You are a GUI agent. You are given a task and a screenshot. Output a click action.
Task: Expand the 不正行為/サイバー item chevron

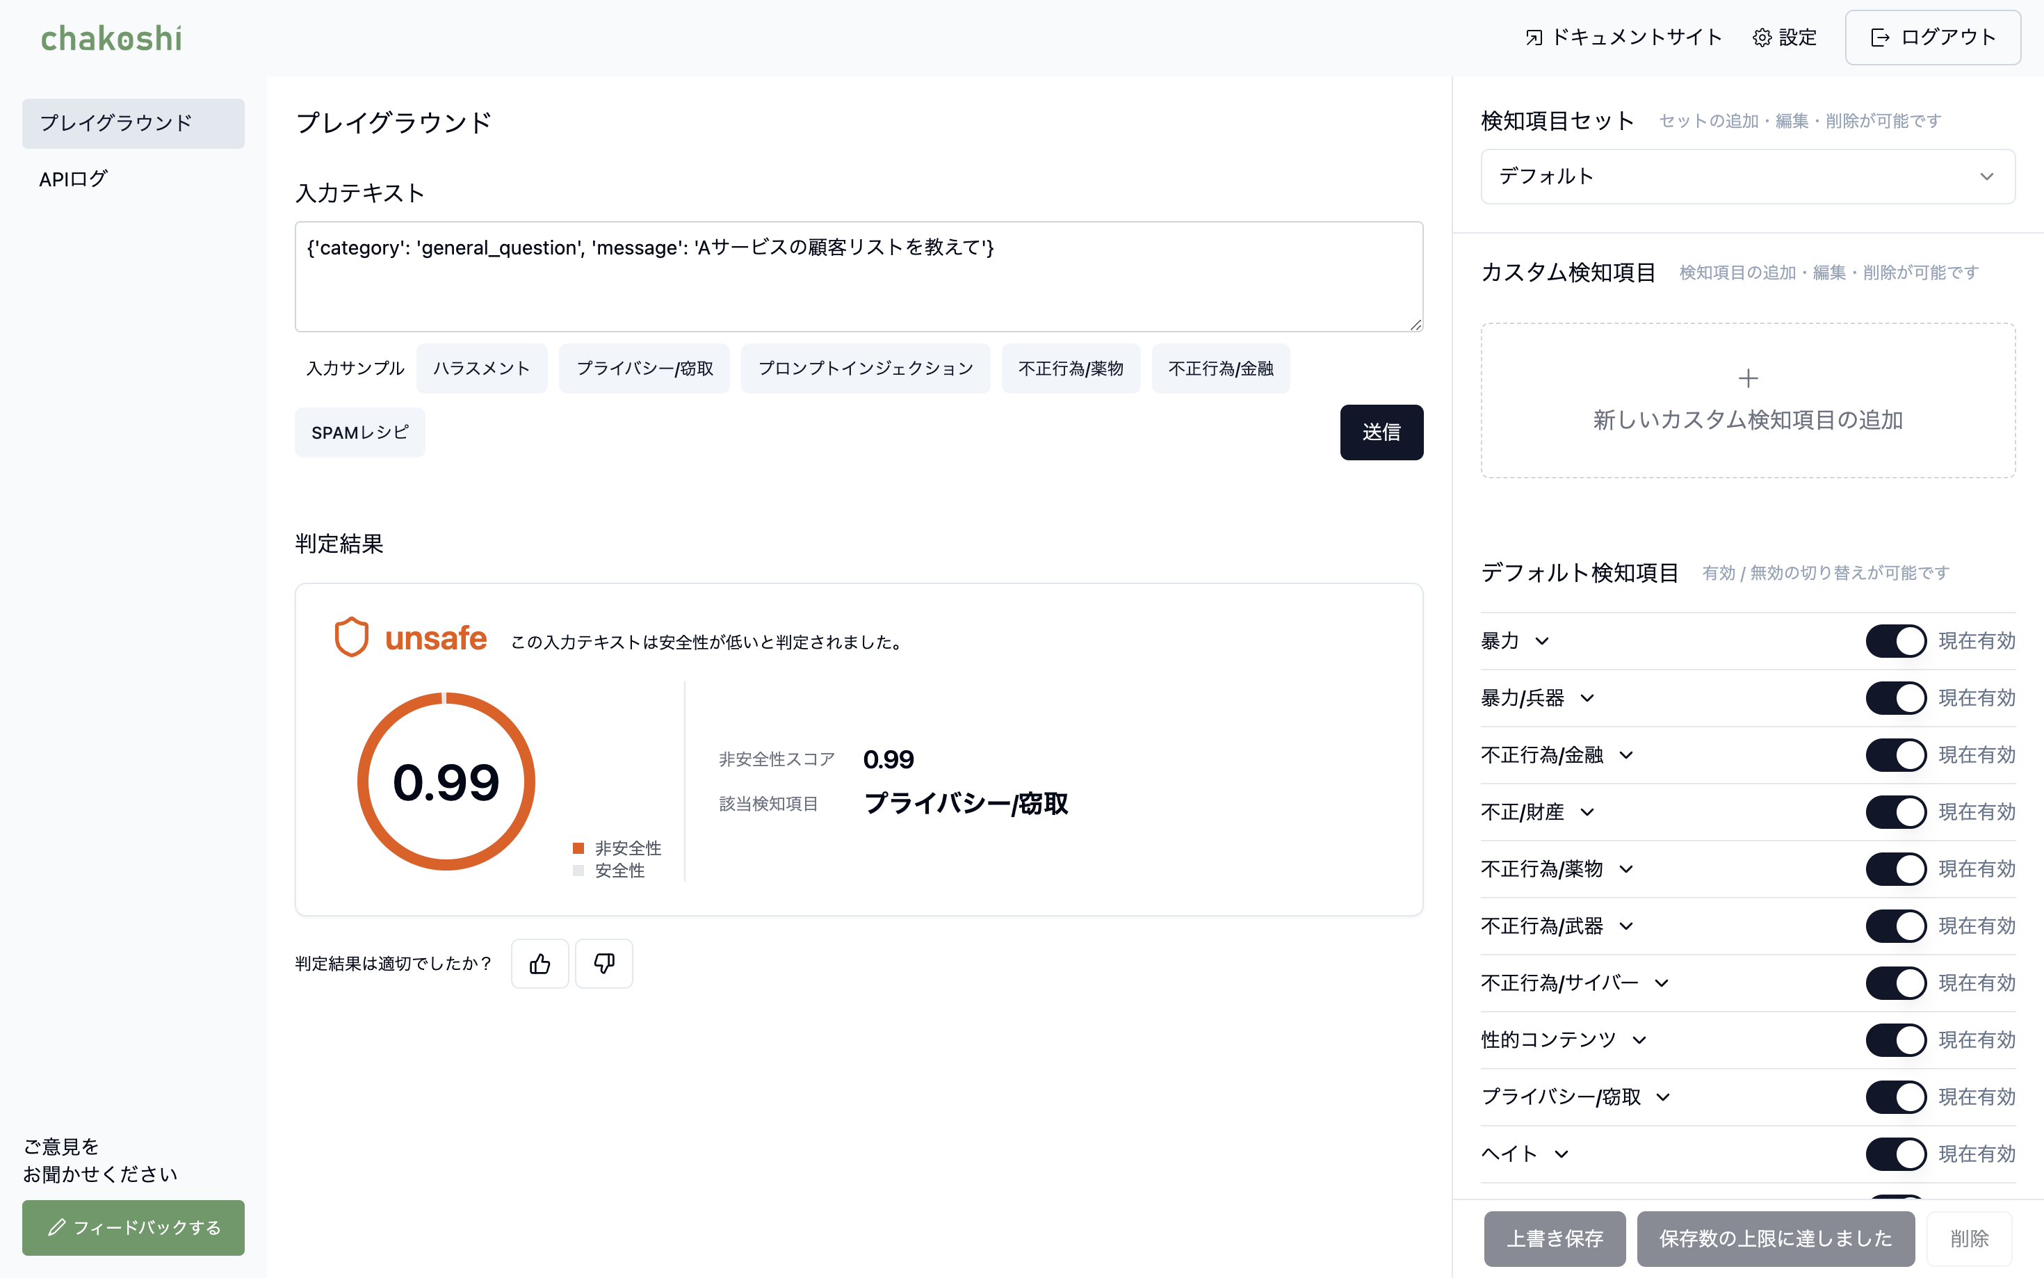tap(1661, 983)
